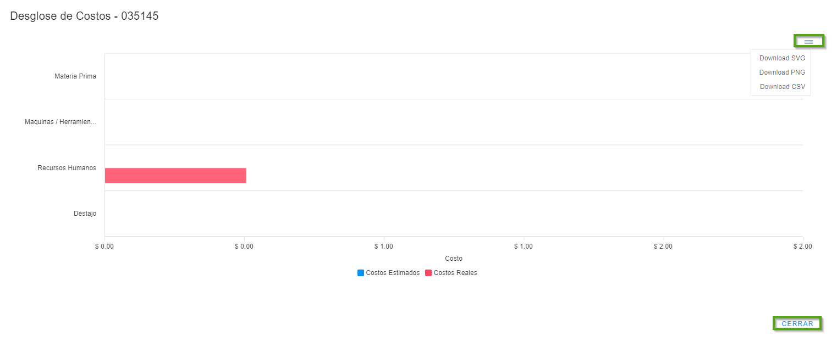Screen dimensions: 837x342
Task: Toggle the Costos Estimados legend series
Action: (393, 273)
